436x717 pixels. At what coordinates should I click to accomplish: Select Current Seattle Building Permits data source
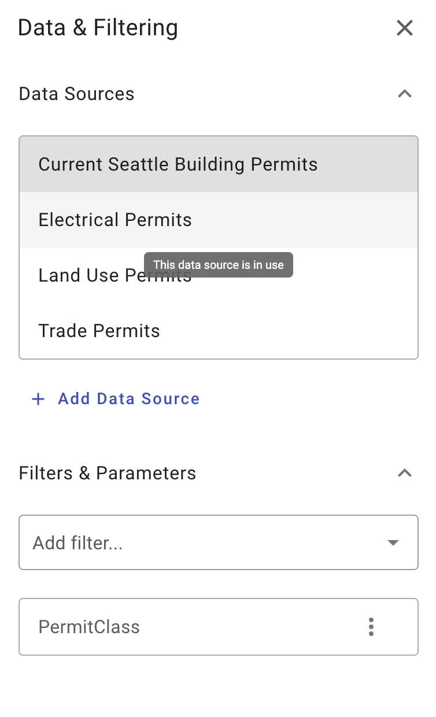click(219, 164)
